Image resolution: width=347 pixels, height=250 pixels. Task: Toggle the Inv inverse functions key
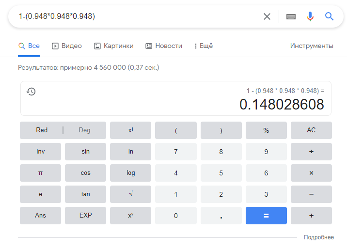pyautogui.click(x=41, y=152)
